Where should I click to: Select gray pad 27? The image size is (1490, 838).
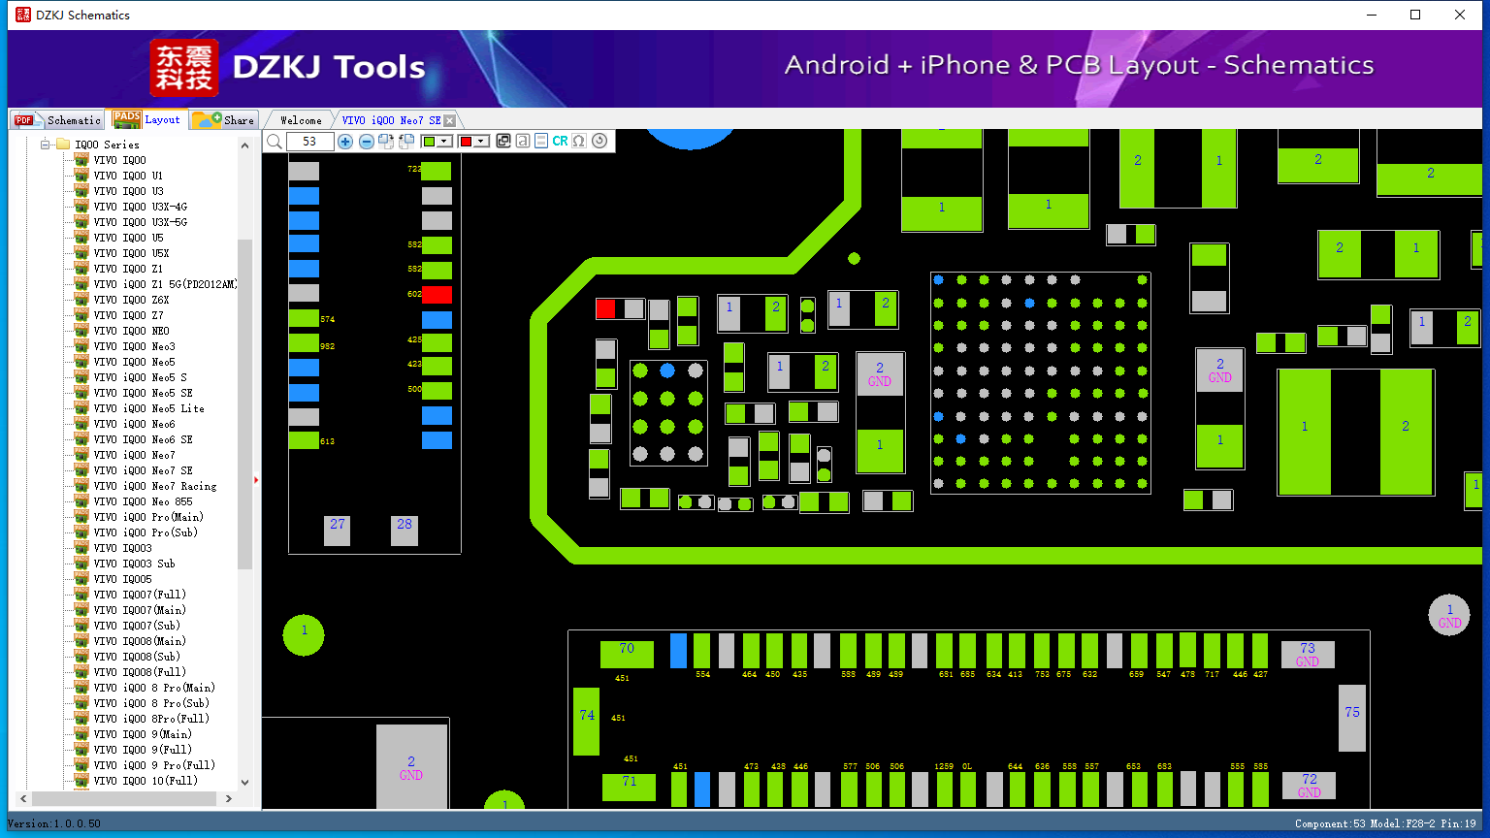click(337, 531)
